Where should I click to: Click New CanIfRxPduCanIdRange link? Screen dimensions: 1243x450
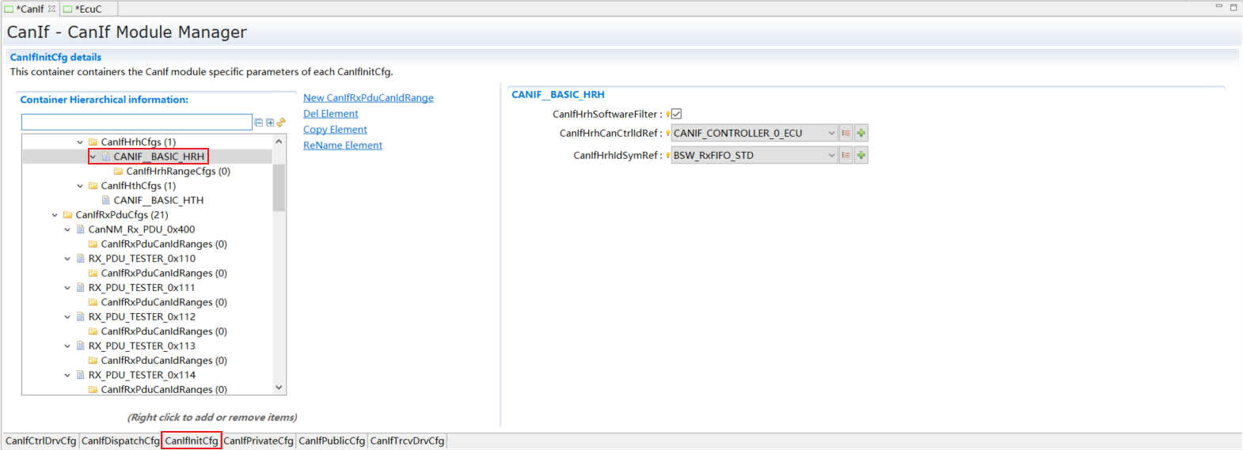coord(368,98)
